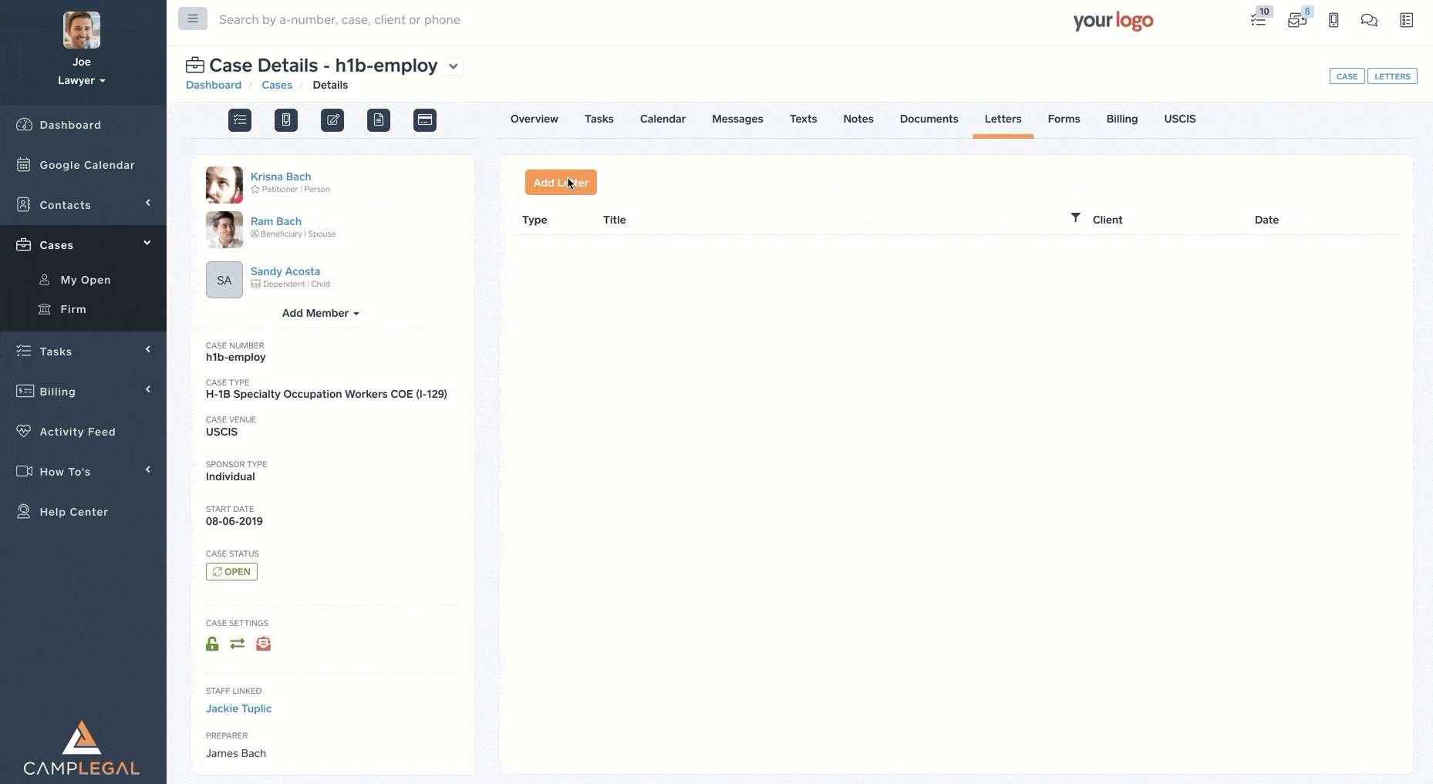
Task: Open Jackie Tuplic staff link
Action: click(x=238, y=708)
